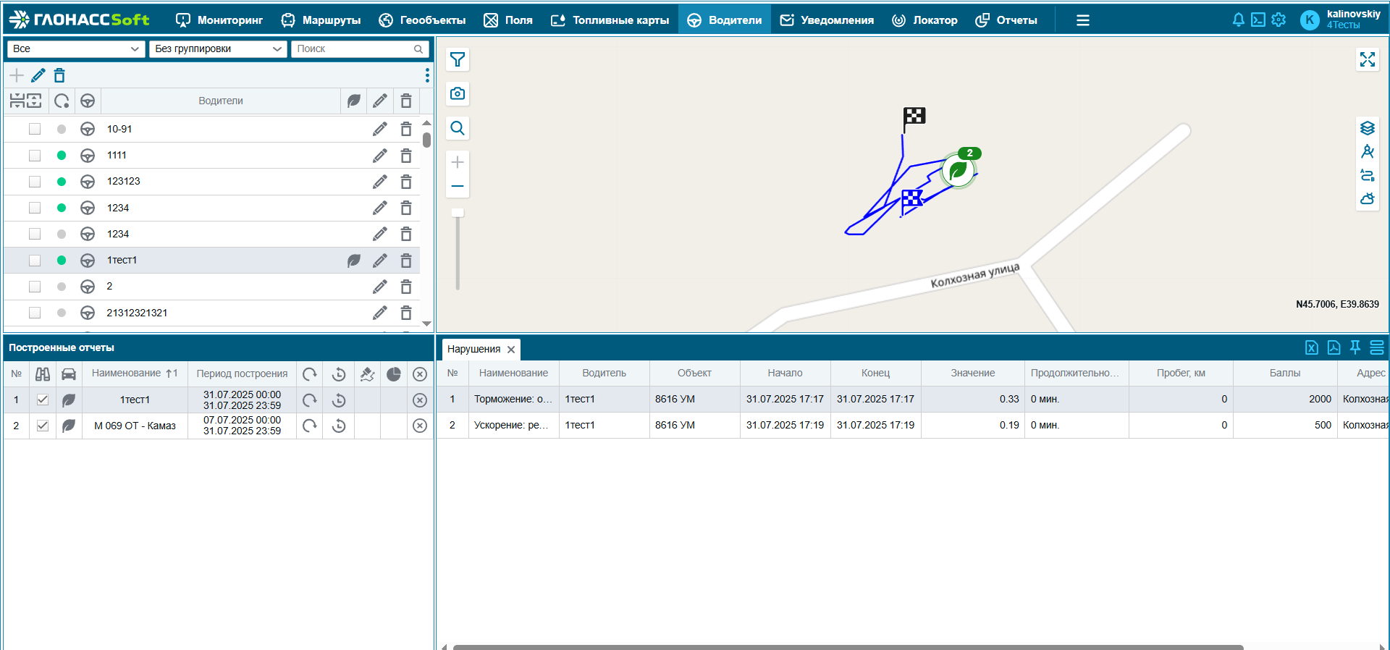Zoom in the map with plus button

click(x=458, y=162)
